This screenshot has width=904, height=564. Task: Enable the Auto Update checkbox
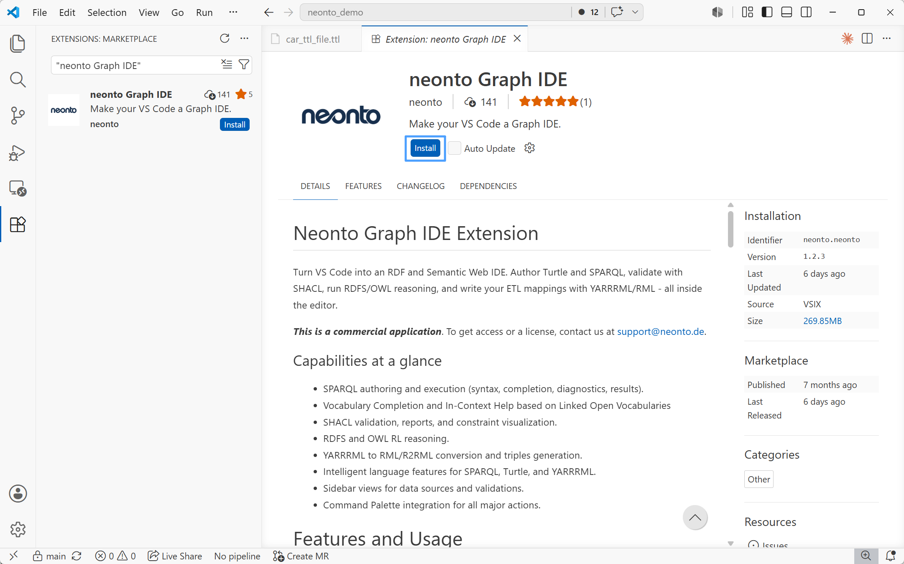pyautogui.click(x=455, y=148)
